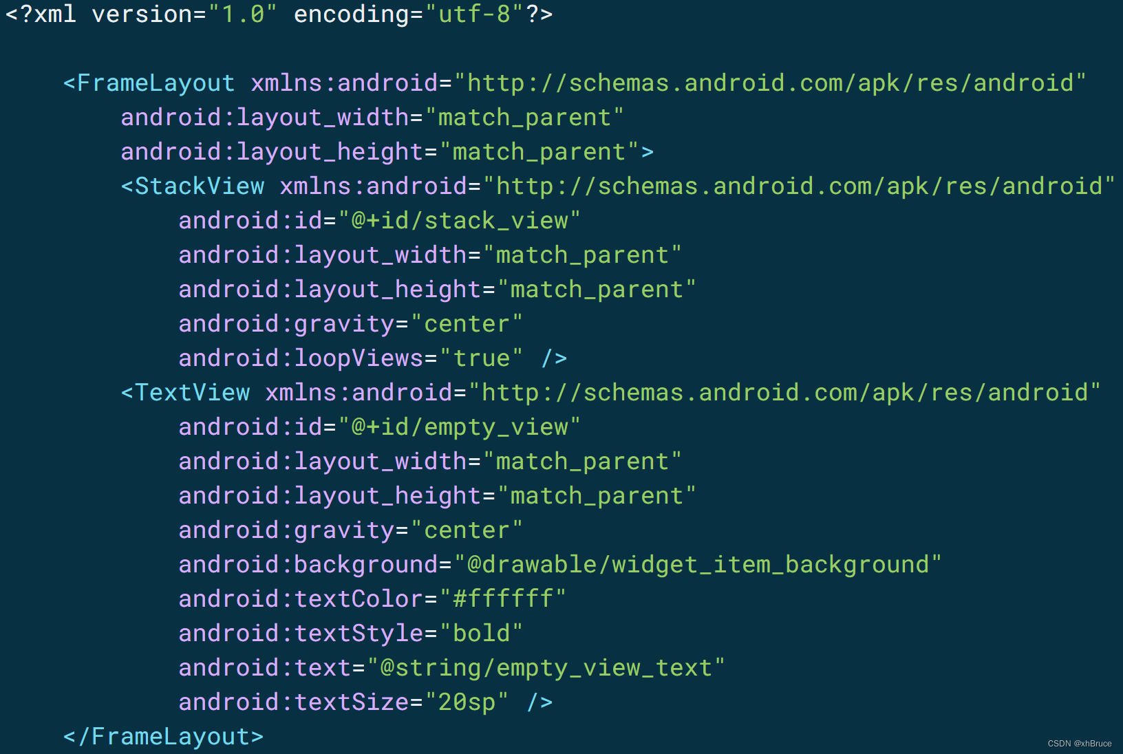
Task: Select the "@string/empty_view_text" value
Action: 546,668
